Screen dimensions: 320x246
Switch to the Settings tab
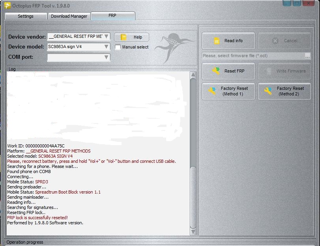[26, 16]
